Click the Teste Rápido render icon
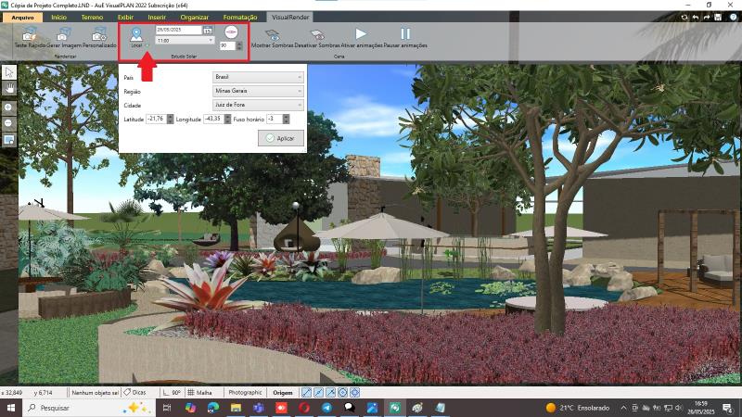 30,35
